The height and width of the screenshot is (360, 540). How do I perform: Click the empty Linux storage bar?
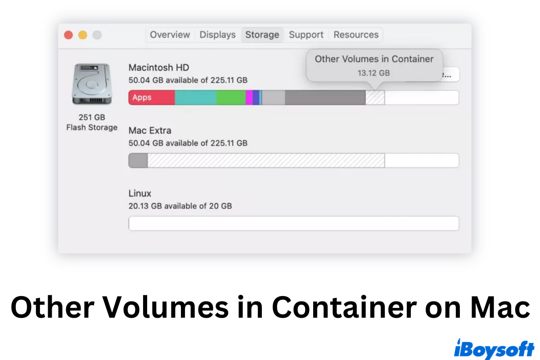click(293, 224)
